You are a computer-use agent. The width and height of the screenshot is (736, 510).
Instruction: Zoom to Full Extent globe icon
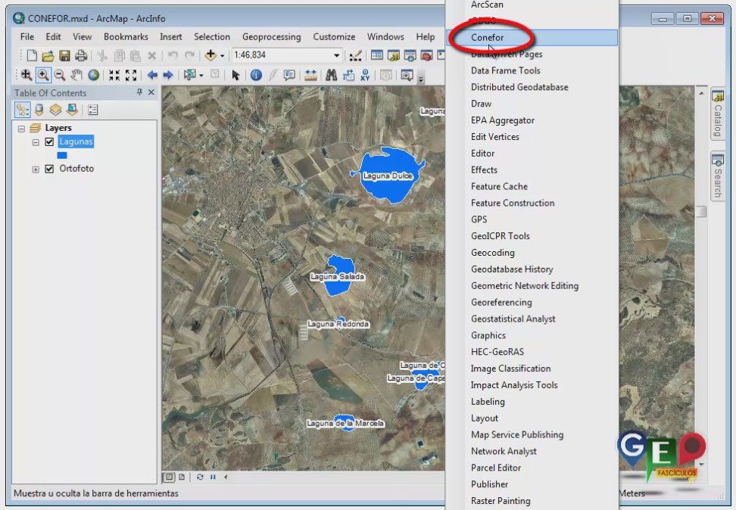pyautogui.click(x=93, y=75)
